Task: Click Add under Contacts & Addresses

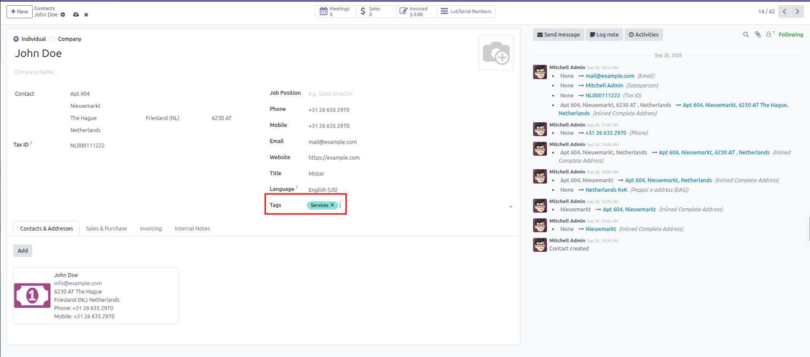Action: click(23, 251)
